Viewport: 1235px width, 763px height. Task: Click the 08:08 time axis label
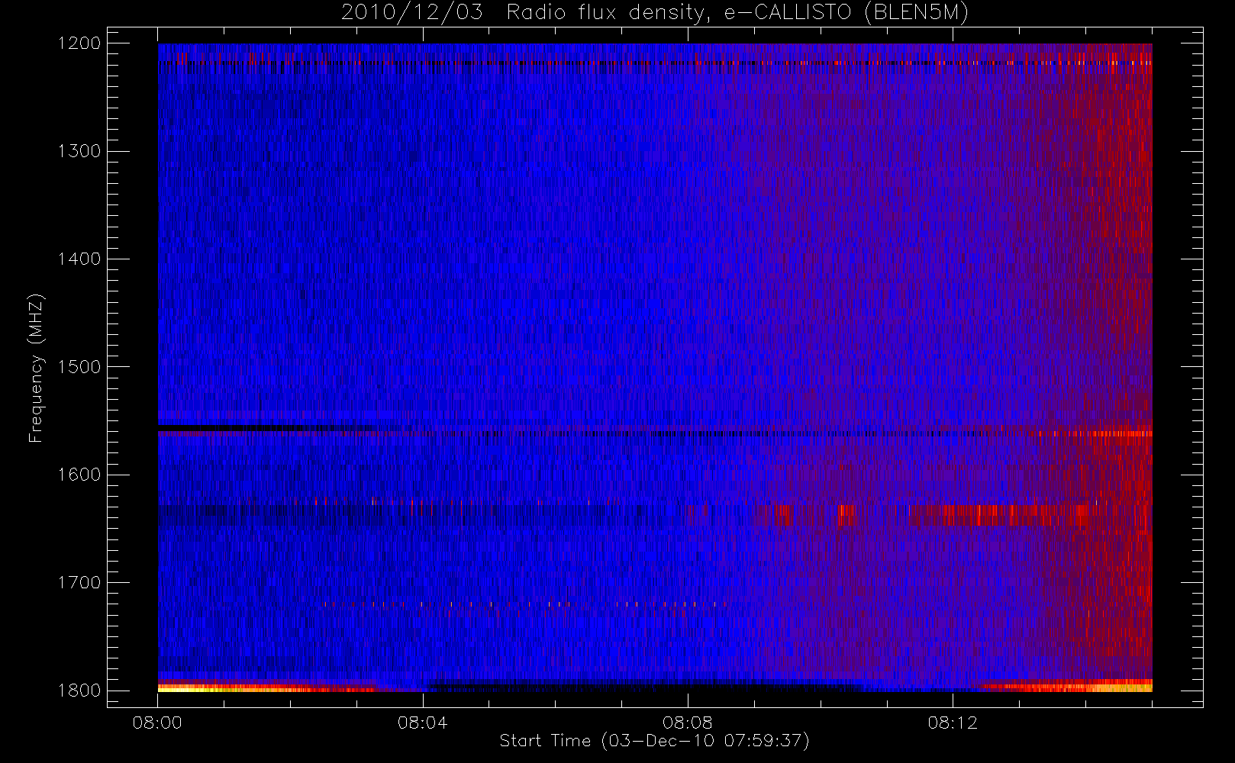tap(687, 723)
